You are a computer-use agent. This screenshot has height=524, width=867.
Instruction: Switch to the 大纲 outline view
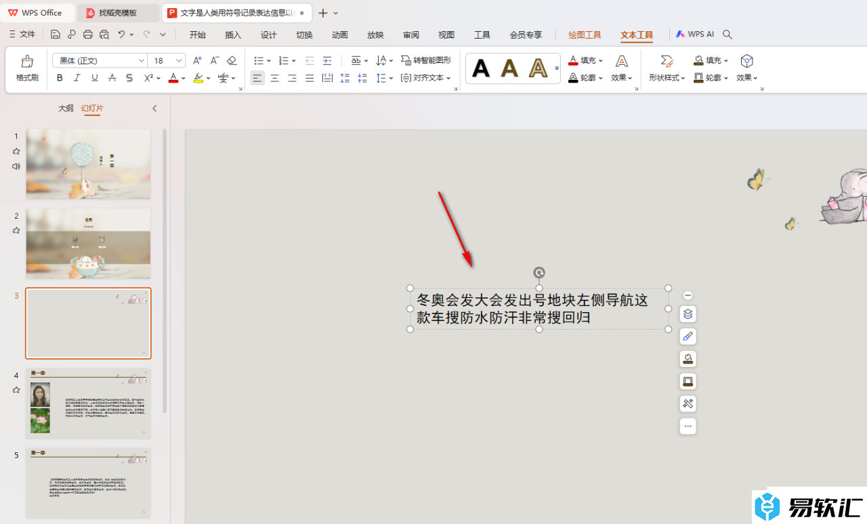(x=66, y=108)
